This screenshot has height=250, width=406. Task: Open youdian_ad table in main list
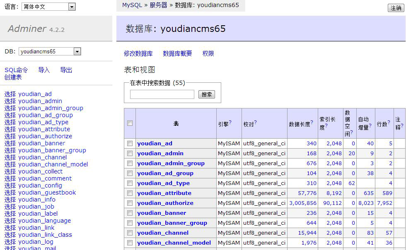[155, 143]
